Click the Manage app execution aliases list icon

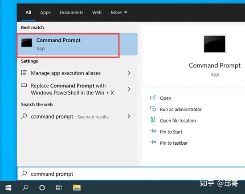[24, 73]
